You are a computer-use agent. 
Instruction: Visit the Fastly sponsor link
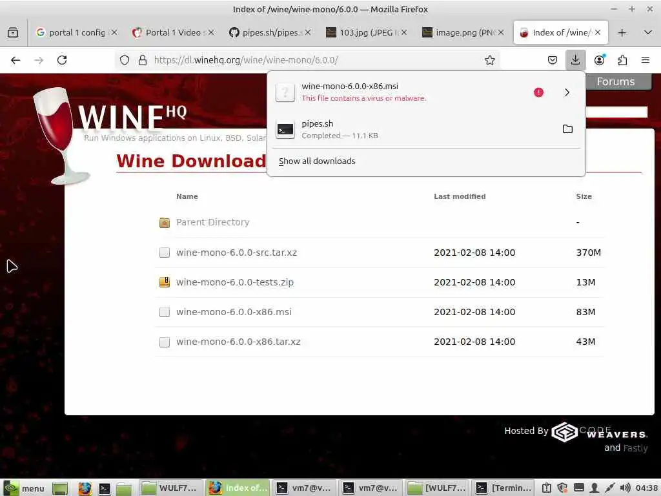tap(635, 448)
